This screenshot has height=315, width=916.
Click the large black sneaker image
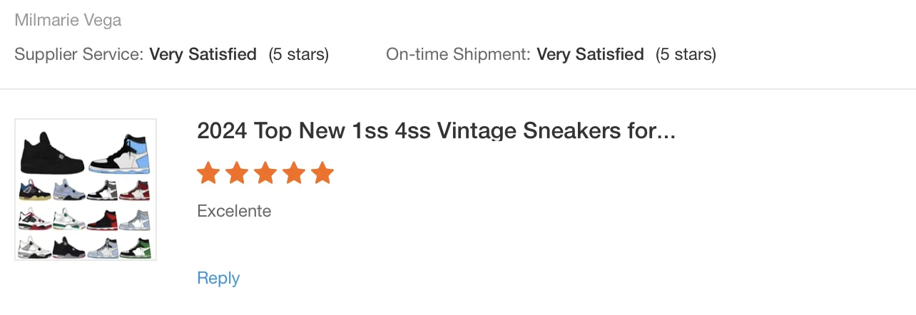point(51,153)
